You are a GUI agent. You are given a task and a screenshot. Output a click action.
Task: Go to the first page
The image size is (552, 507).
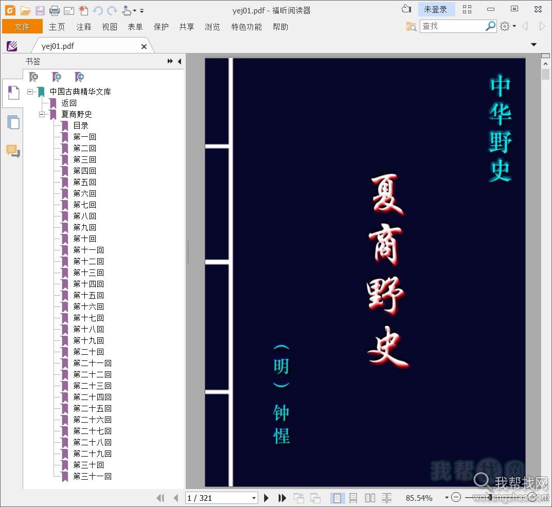tap(161, 498)
